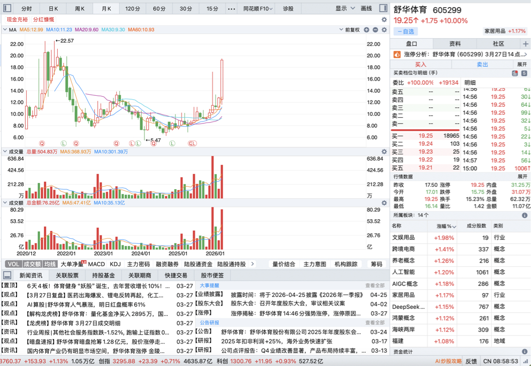The width and height of the screenshot is (531, 366).
Task: Click info icon beside 所属板块
Action: click(525, 215)
